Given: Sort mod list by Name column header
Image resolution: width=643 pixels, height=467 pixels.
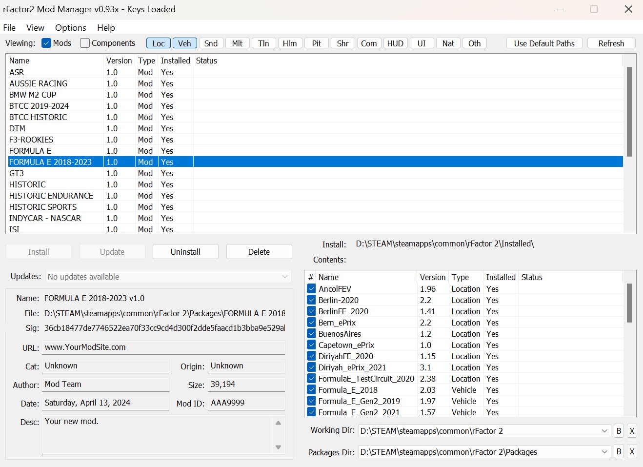Looking at the screenshot, I should pyautogui.click(x=55, y=61).
